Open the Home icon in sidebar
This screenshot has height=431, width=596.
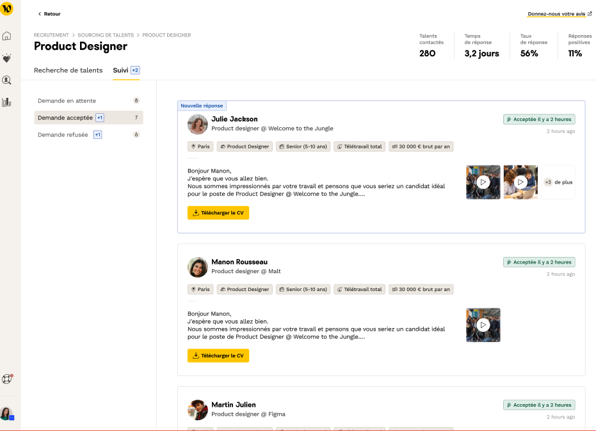[7, 36]
